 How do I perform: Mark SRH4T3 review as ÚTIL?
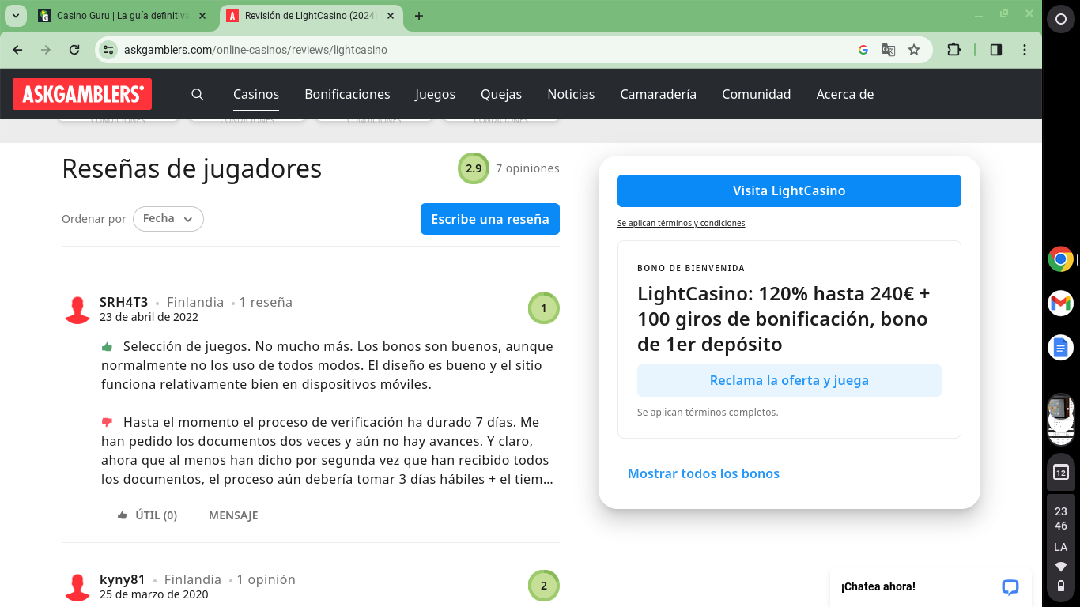[147, 515]
